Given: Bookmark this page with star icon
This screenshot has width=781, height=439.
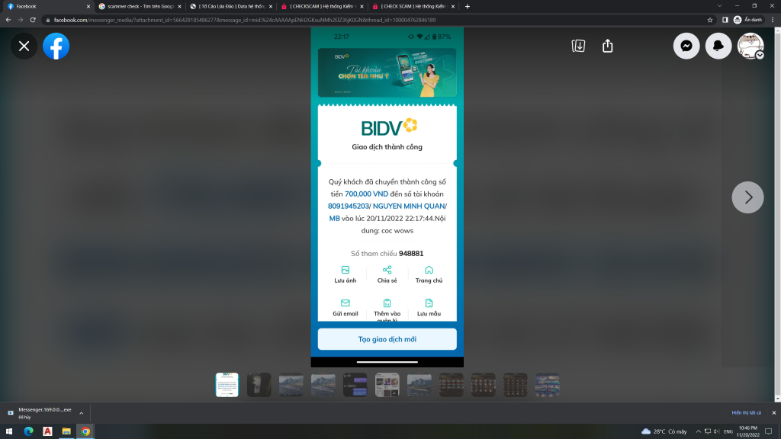Looking at the screenshot, I should [x=710, y=20].
